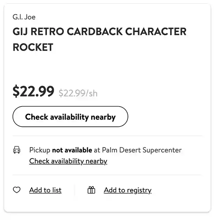Image resolution: width=214 pixels, height=220 pixels.
Task: Open the Add to registry link
Action: coord(128,190)
